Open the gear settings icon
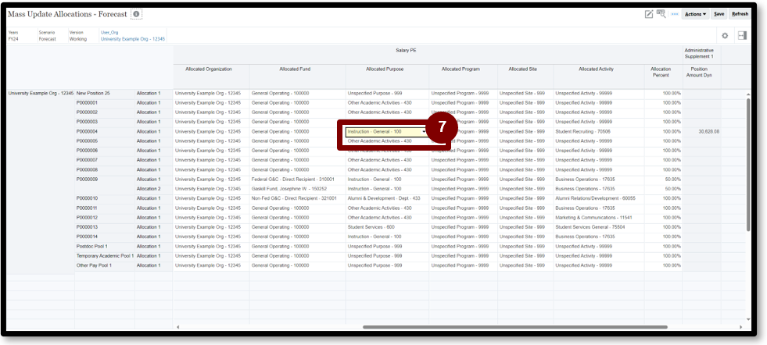 (725, 36)
